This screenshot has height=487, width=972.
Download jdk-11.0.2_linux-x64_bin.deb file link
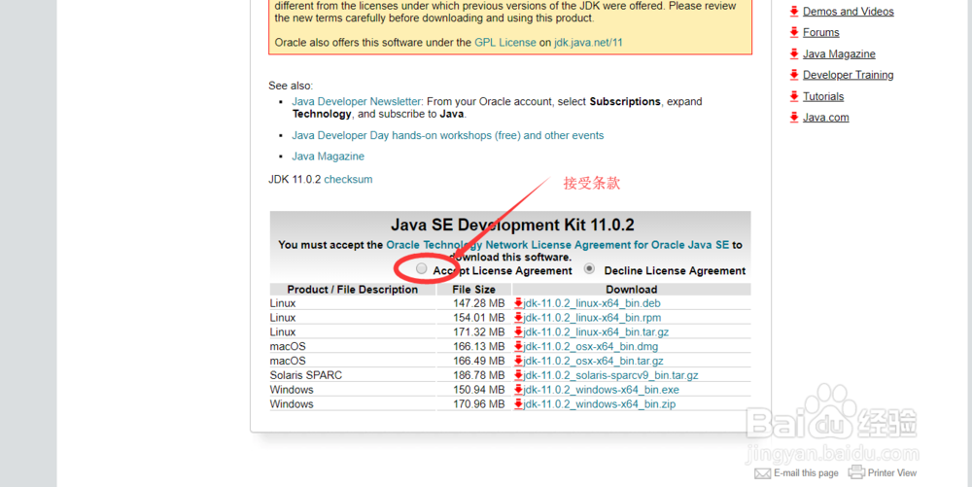click(592, 303)
